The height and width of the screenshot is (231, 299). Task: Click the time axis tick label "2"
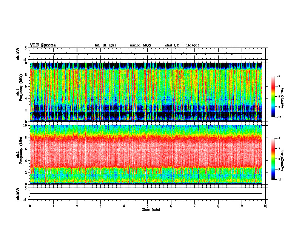77,206
